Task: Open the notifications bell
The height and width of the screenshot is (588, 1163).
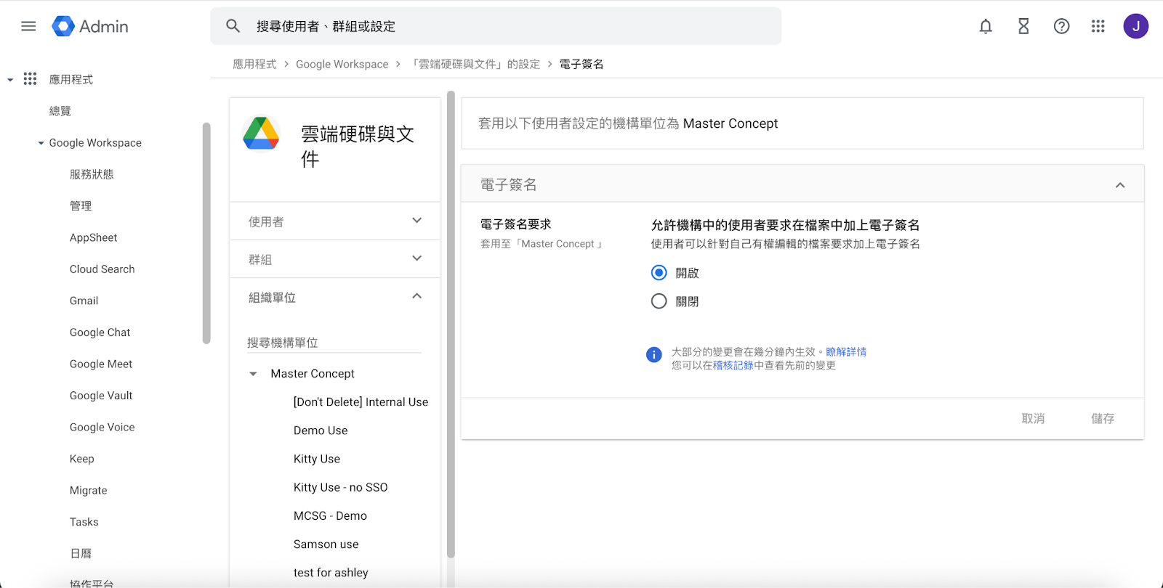Action: [986, 26]
